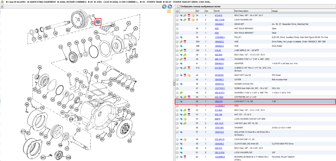Open previous figure with left arrow button
Screen dimensions: 336x161
[x=164, y=7]
